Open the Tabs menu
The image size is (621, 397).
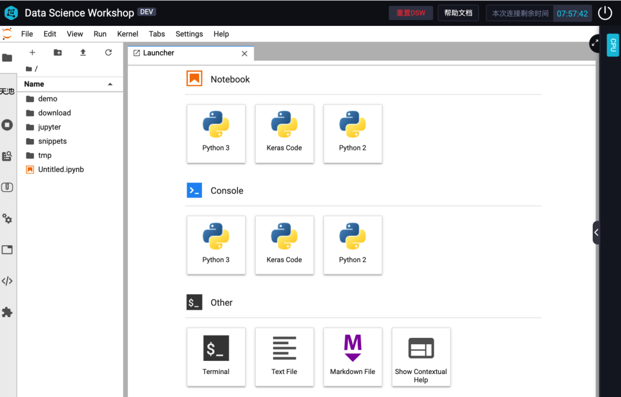157,34
